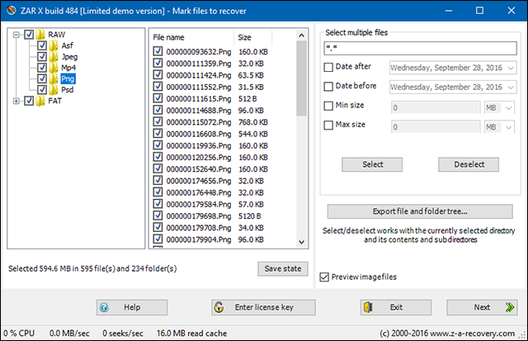Image resolution: width=528 pixels, height=341 pixels.
Task: Uncheck the FAT folder checkbox
Action: click(x=29, y=101)
